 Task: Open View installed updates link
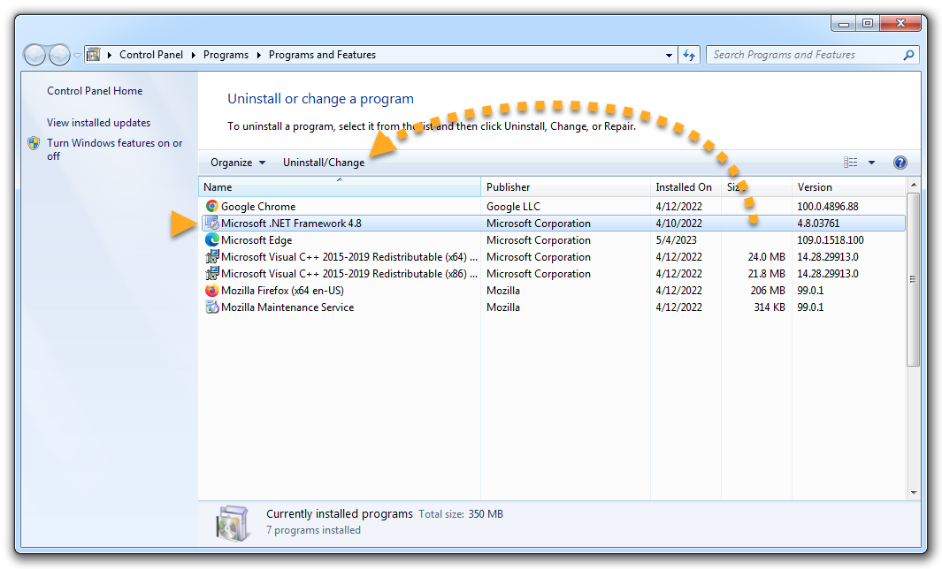point(99,123)
